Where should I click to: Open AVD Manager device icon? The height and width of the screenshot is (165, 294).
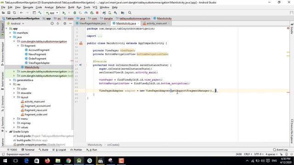[110, 13]
